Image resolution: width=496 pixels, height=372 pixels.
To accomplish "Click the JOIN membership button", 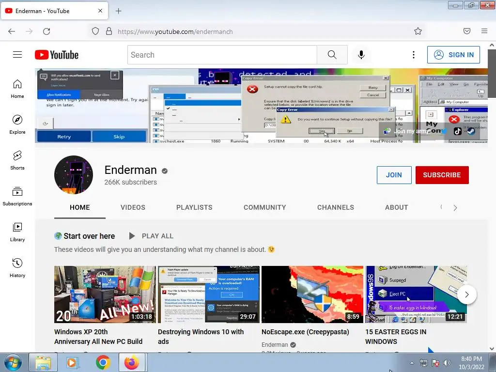I will [394, 175].
